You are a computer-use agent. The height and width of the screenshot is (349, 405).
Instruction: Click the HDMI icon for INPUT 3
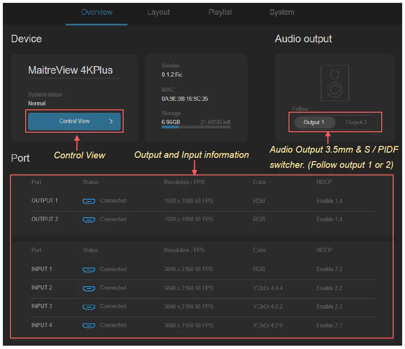[88, 307]
